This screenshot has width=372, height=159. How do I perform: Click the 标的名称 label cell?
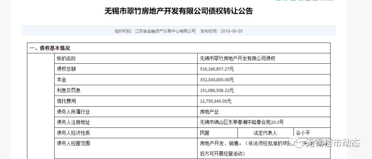coord(126,59)
